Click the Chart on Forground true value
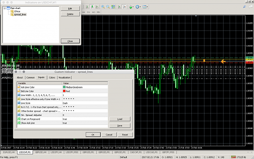This screenshot has height=159, width=254. [x=85, y=119]
